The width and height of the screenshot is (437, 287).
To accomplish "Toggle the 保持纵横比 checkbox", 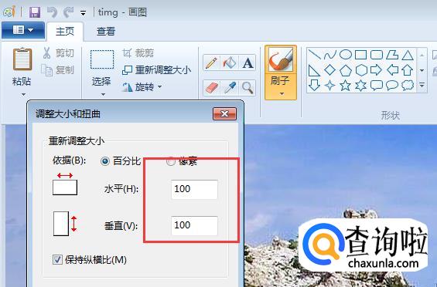I will pos(57,260).
